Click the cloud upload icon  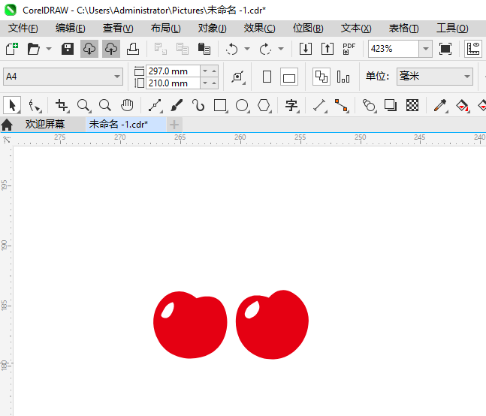(x=111, y=49)
